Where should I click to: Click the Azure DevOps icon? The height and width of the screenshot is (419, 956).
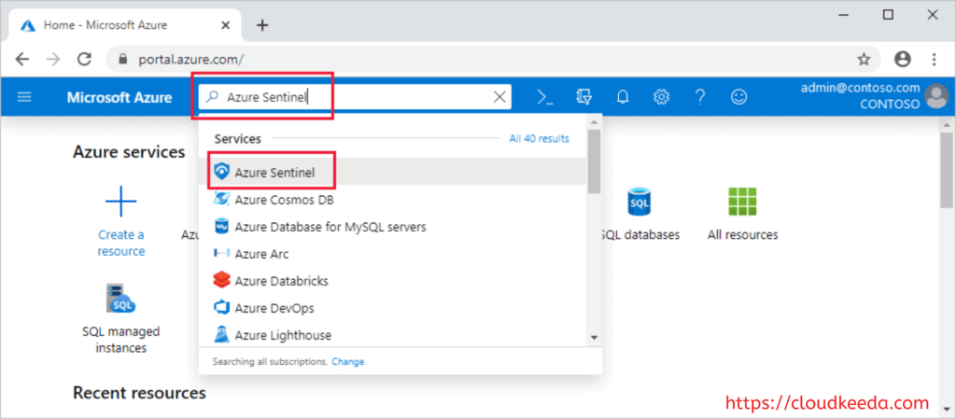tap(221, 308)
